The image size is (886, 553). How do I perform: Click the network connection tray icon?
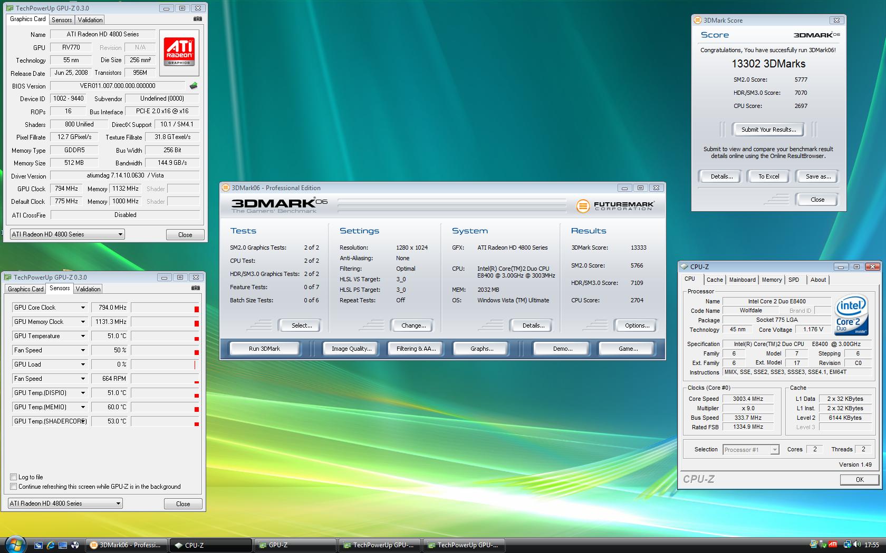click(x=847, y=545)
